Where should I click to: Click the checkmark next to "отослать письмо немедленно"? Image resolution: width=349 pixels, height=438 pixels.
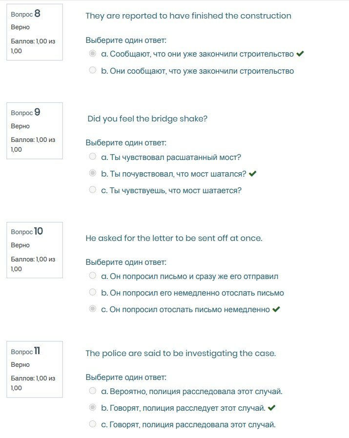pos(276,309)
